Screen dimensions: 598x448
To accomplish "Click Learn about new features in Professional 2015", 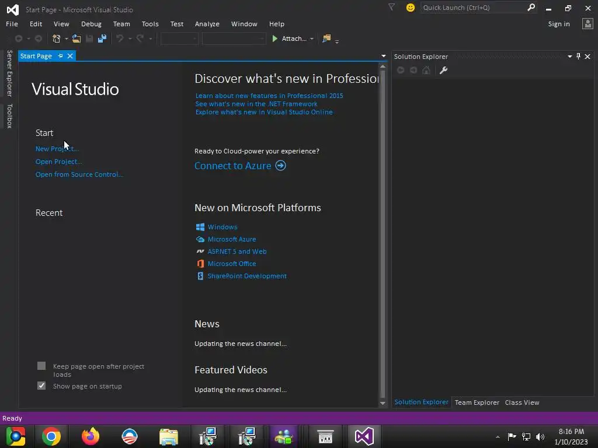I will tap(269, 96).
